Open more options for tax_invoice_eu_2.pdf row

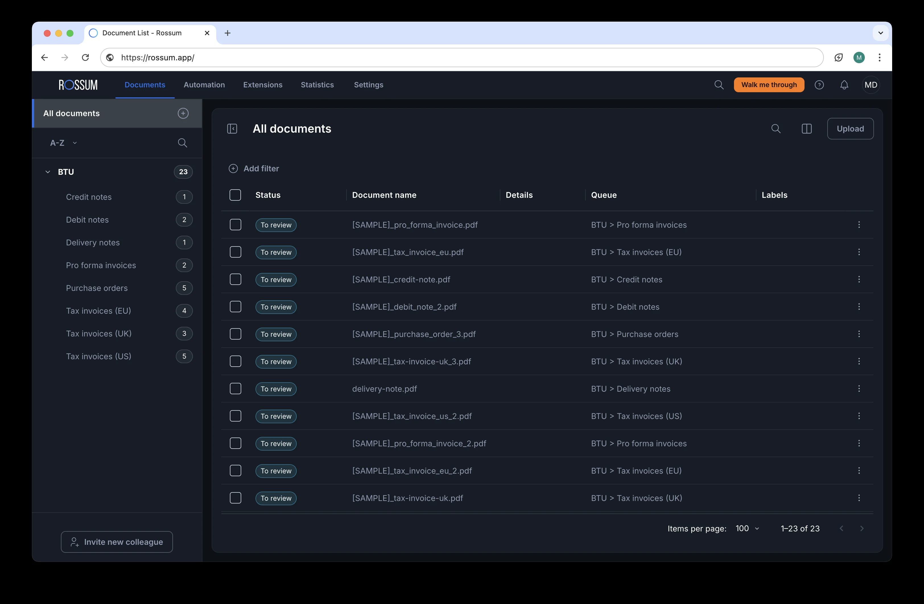point(859,471)
